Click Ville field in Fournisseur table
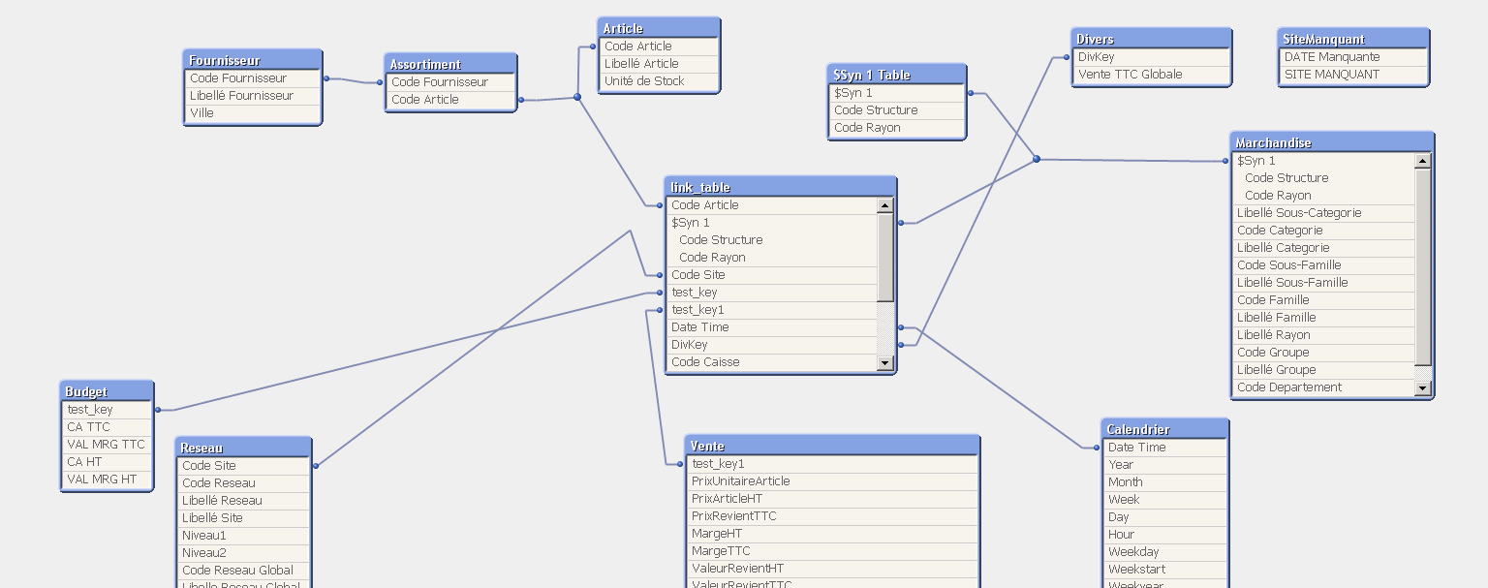This screenshot has height=588, width=1488. (253, 113)
